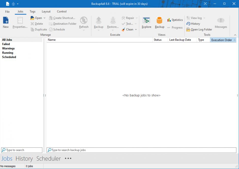Switch to the bottom Jobs navigation tab
The image size is (239, 169).
click(x=7, y=159)
